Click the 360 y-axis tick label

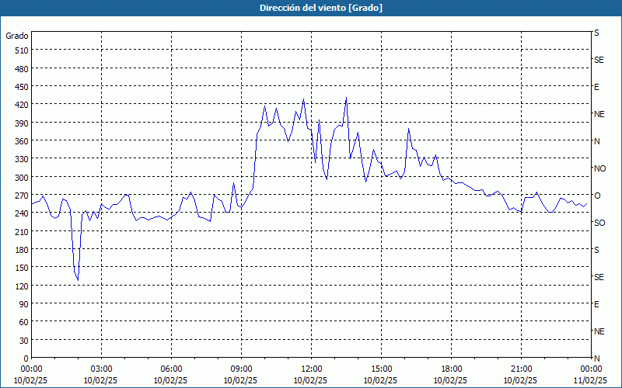[23, 141]
